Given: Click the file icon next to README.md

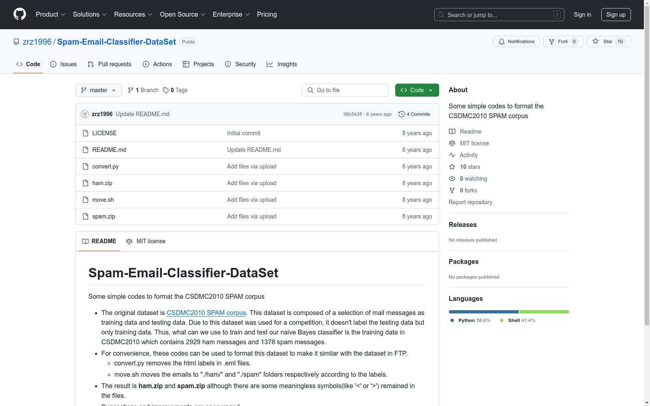Looking at the screenshot, I should (x=85, y=150).
